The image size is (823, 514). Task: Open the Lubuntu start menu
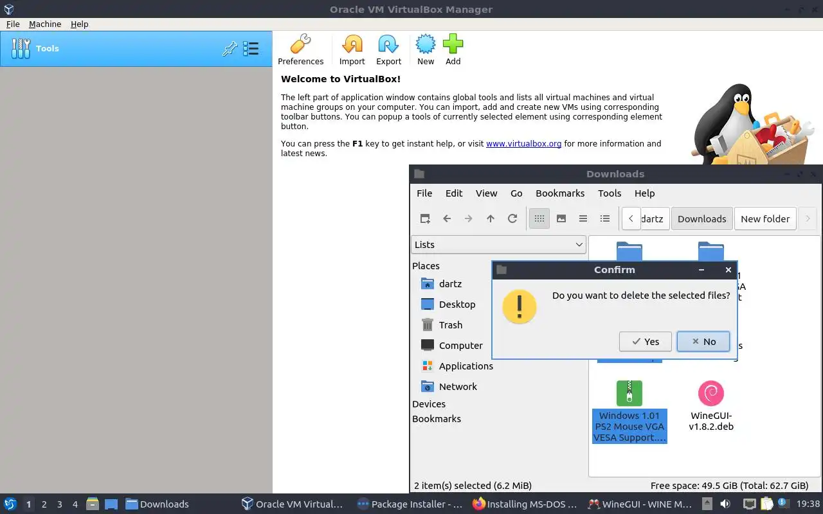pyautogui.click(x=10, y=504)
